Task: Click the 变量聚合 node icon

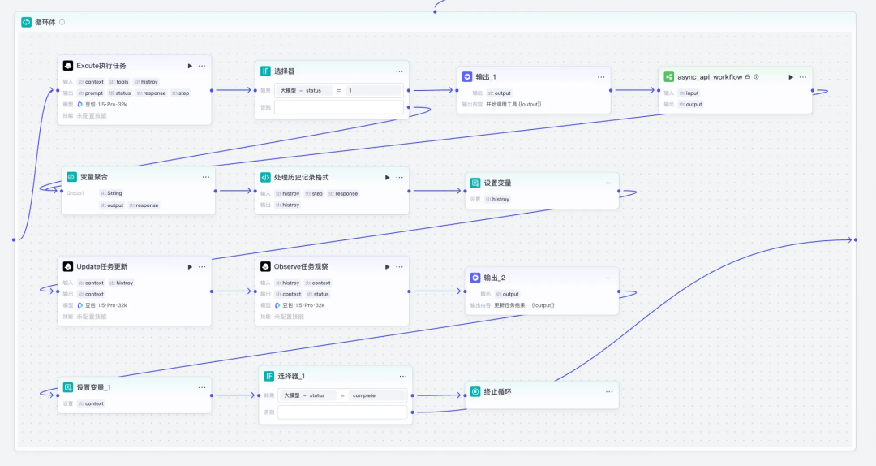Action: pos(72,177)
